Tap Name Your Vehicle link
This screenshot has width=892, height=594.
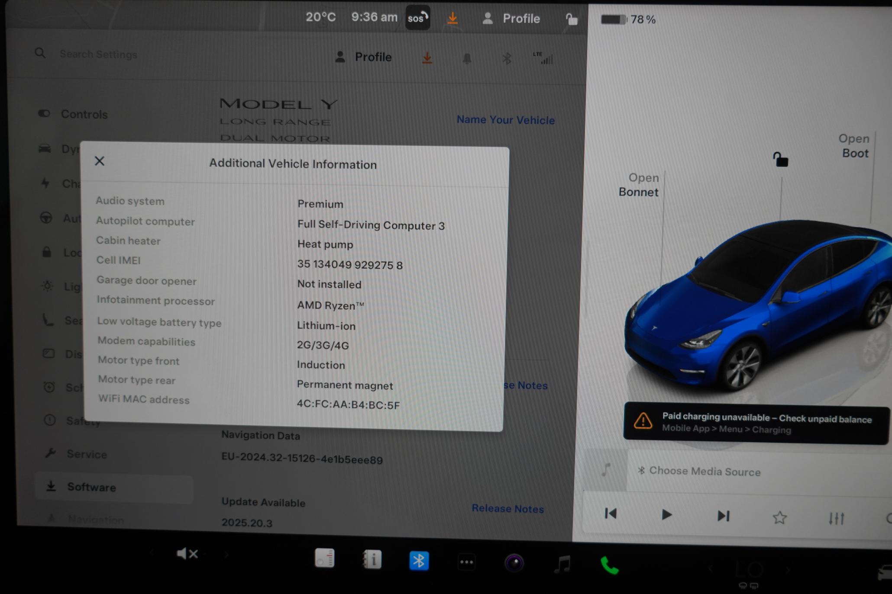point(505,120)
